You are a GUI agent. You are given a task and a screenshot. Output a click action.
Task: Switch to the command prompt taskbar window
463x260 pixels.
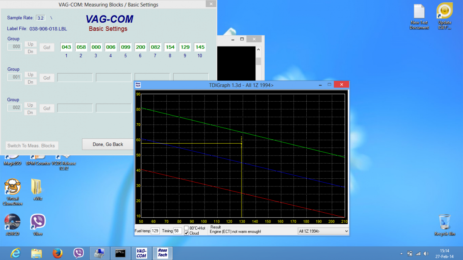tap(120, 253)
